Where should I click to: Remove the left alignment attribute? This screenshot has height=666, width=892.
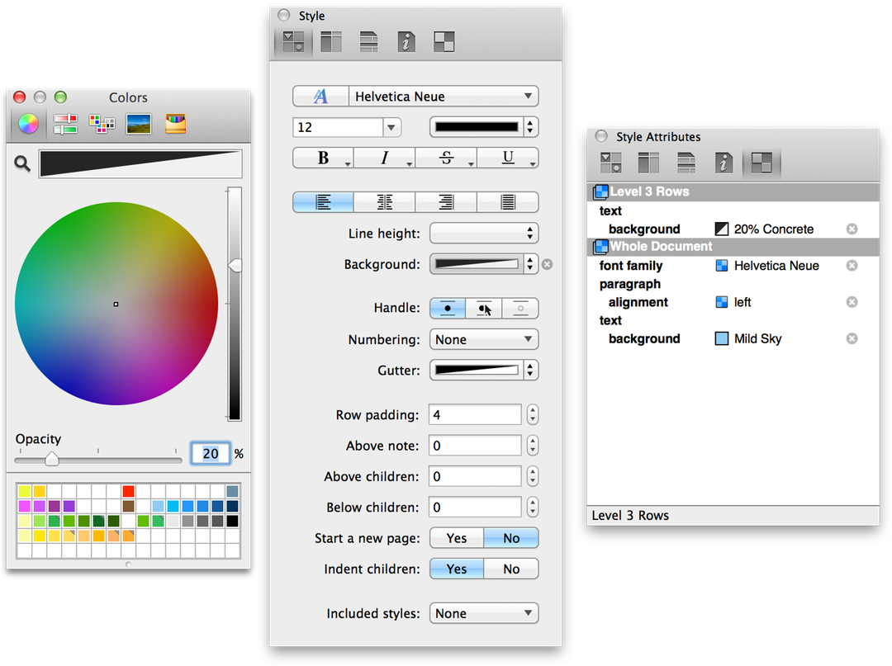tap(852, 302)
